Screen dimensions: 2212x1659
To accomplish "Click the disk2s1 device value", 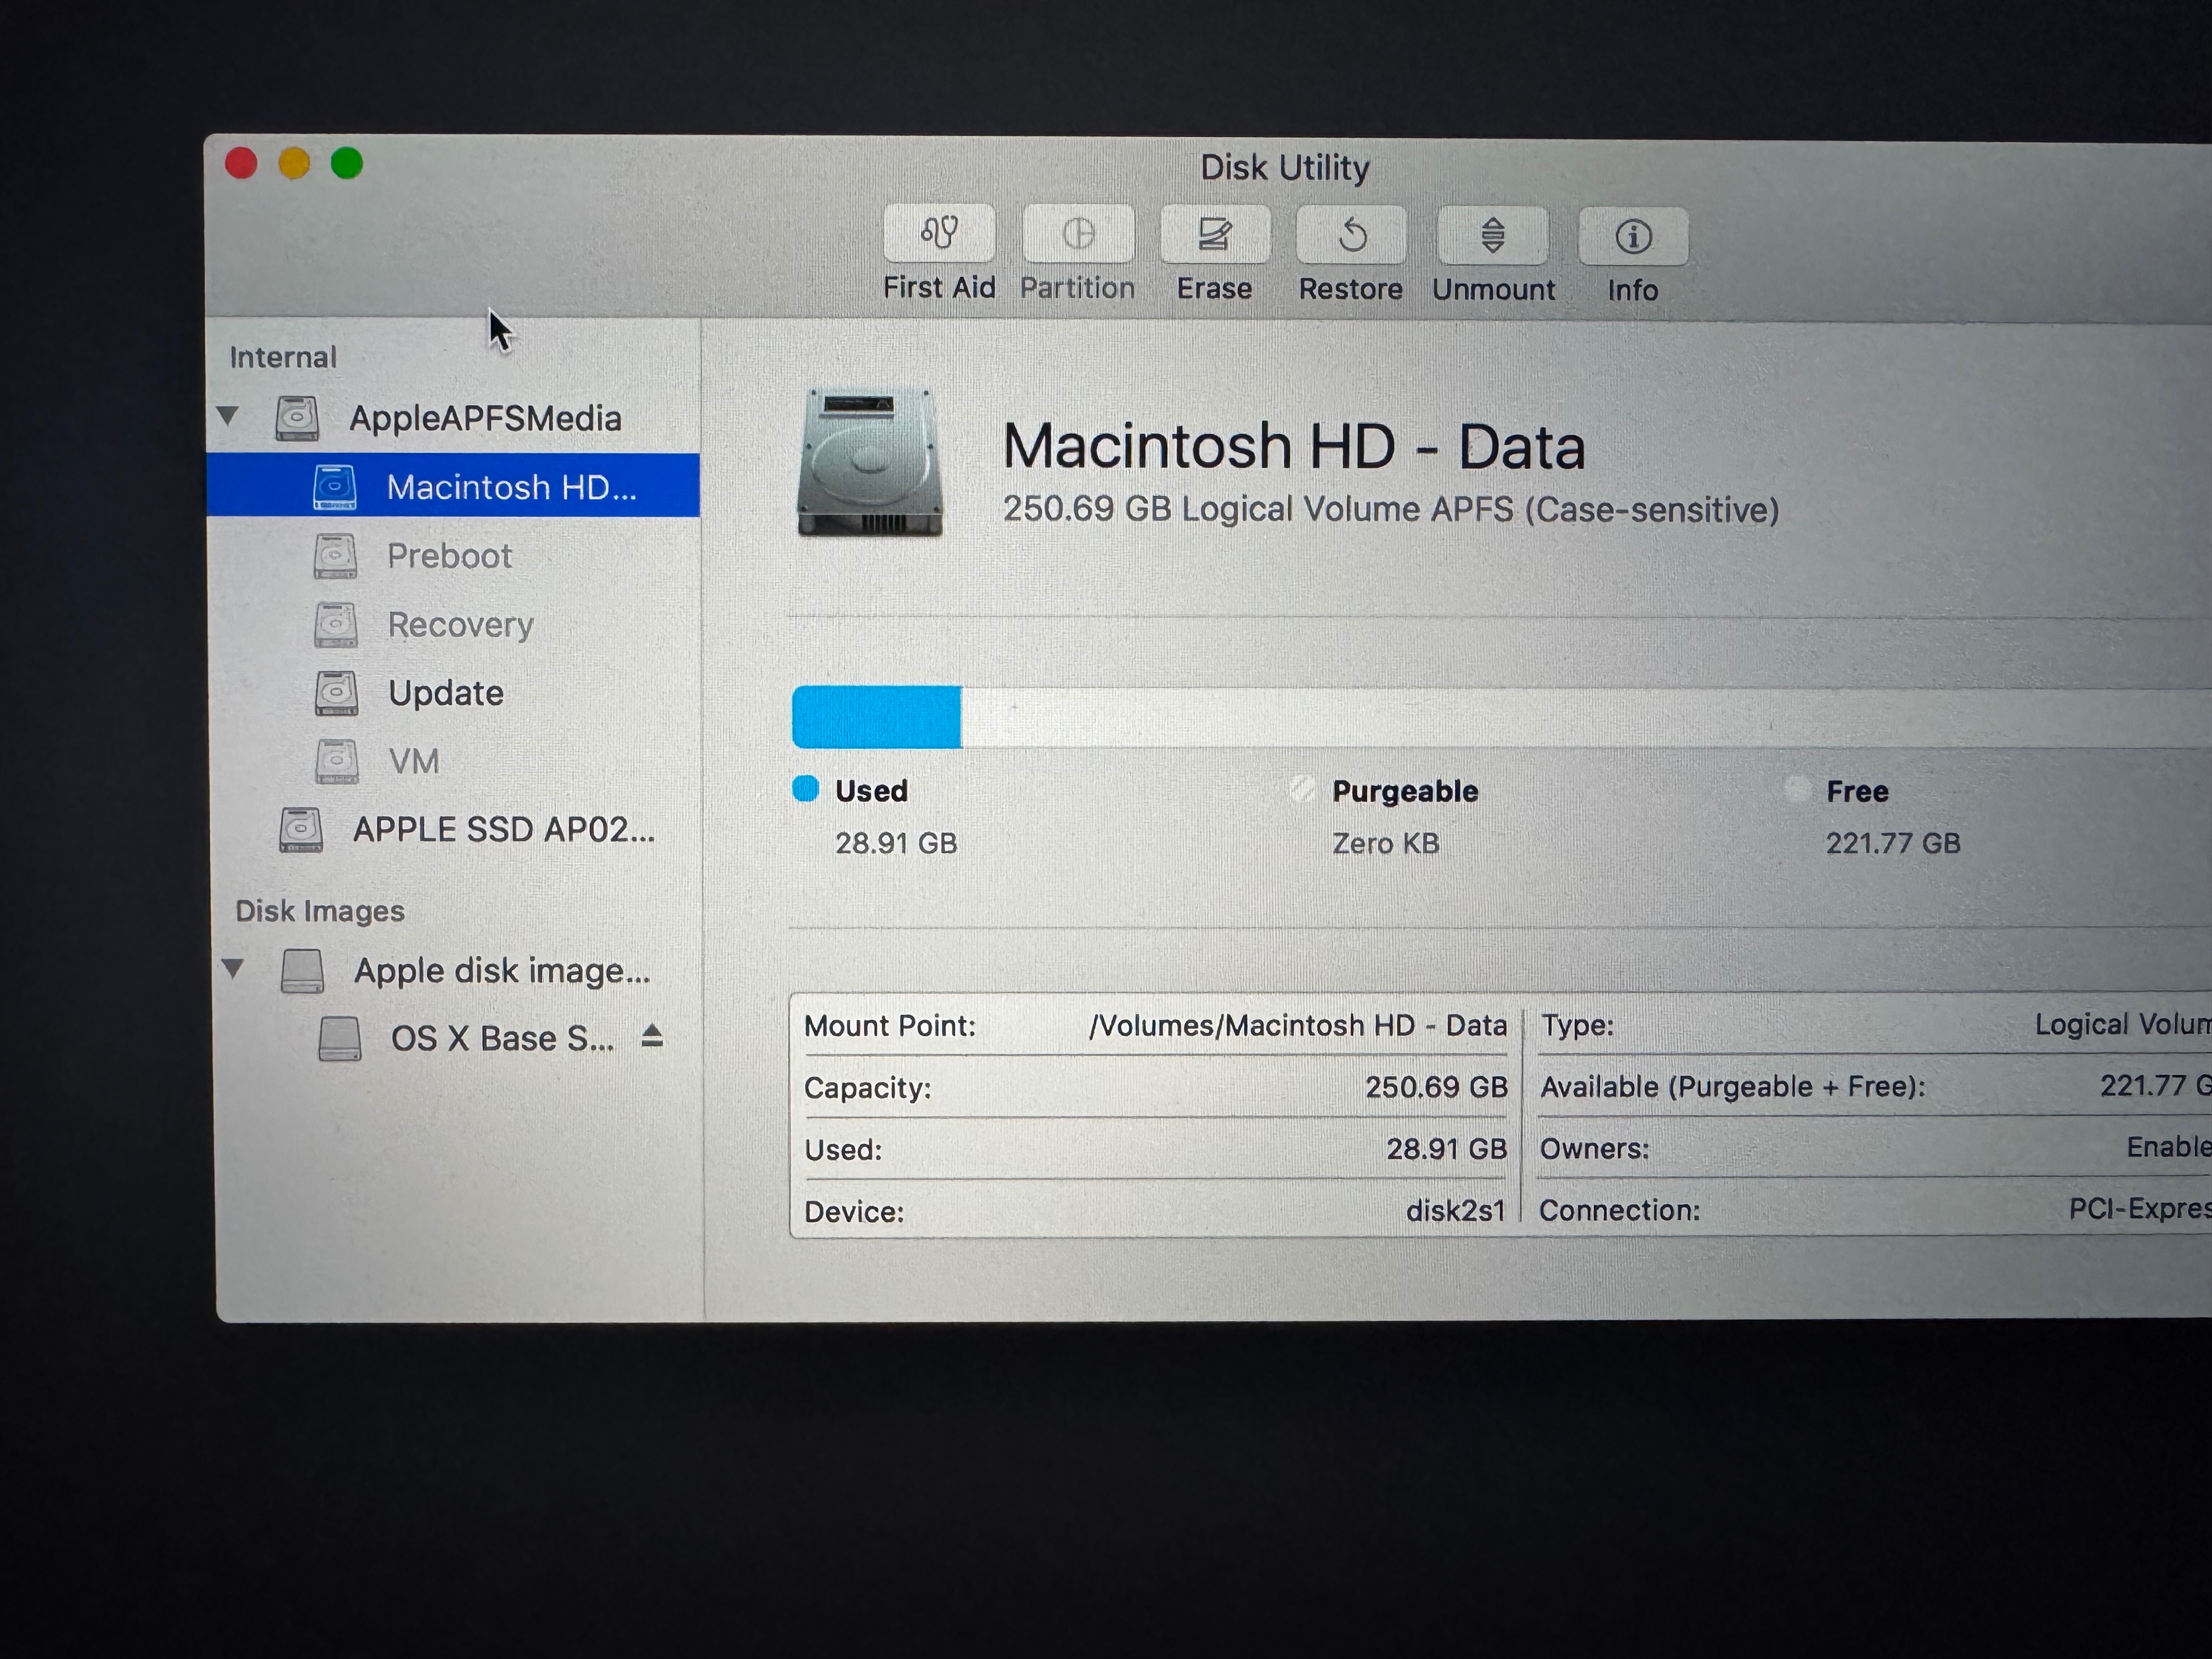I will (x=1456, y=1212).
